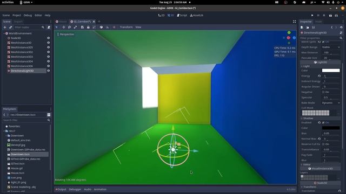Go to previous object in Inspector history
The height and width of the screenshot is (194, 346).
331,27
